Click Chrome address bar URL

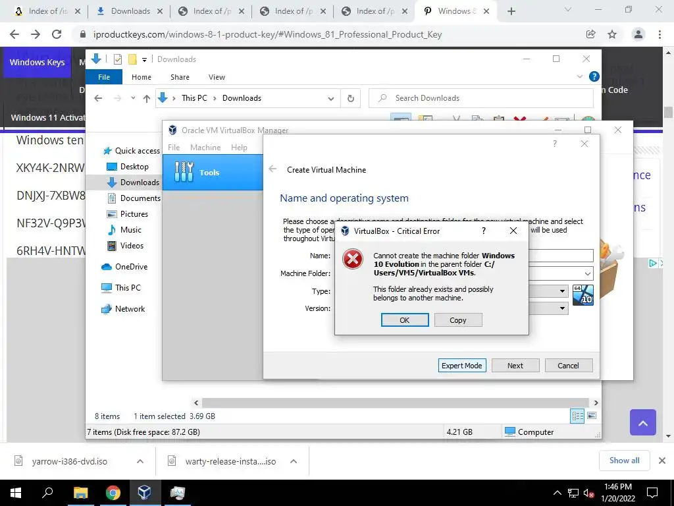[267, 34]
